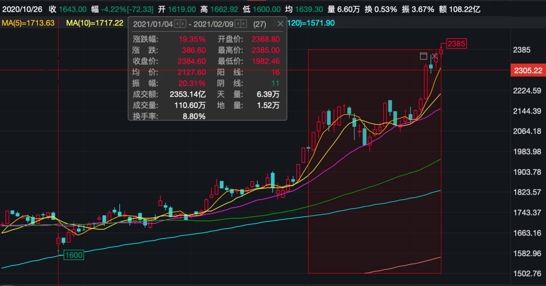Click the 1502.76 price axis label
This screenshot has width=546, height=286.
click(x=527, y=274)
